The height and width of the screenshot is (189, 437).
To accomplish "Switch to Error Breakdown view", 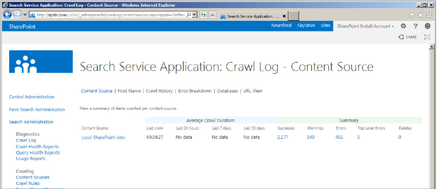I will [195, 91].
